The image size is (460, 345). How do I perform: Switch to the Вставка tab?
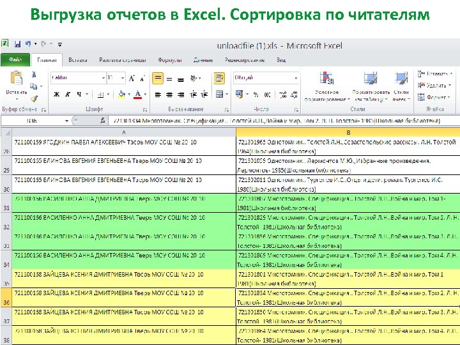[x=78, y=60]
